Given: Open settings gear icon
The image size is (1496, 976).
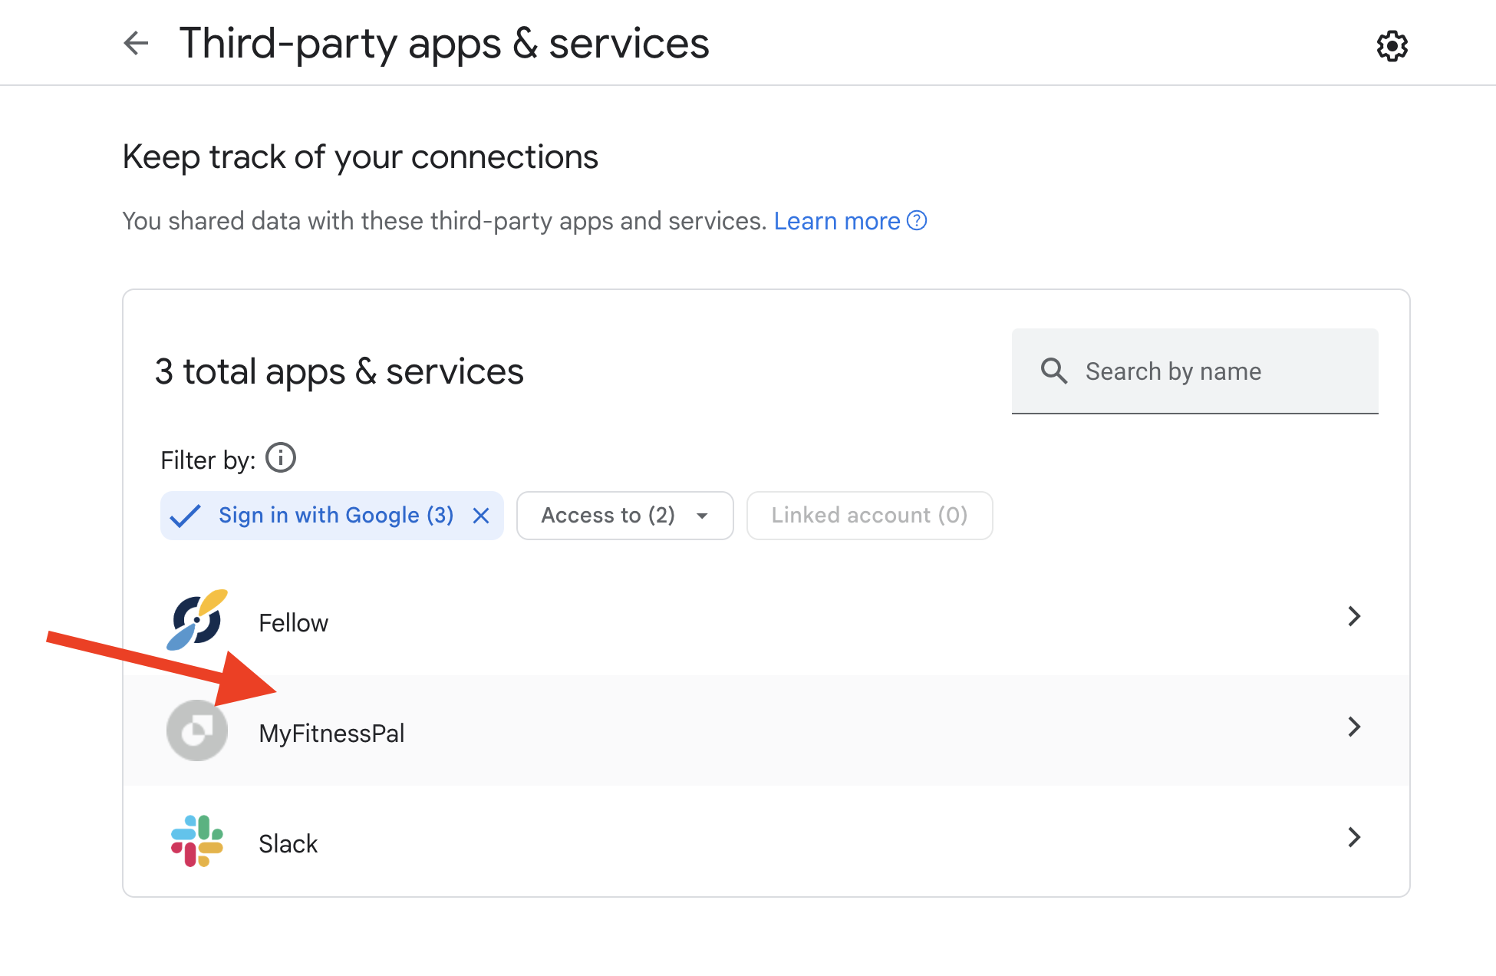Looking at the screenshot, I should coord(1391,46).
